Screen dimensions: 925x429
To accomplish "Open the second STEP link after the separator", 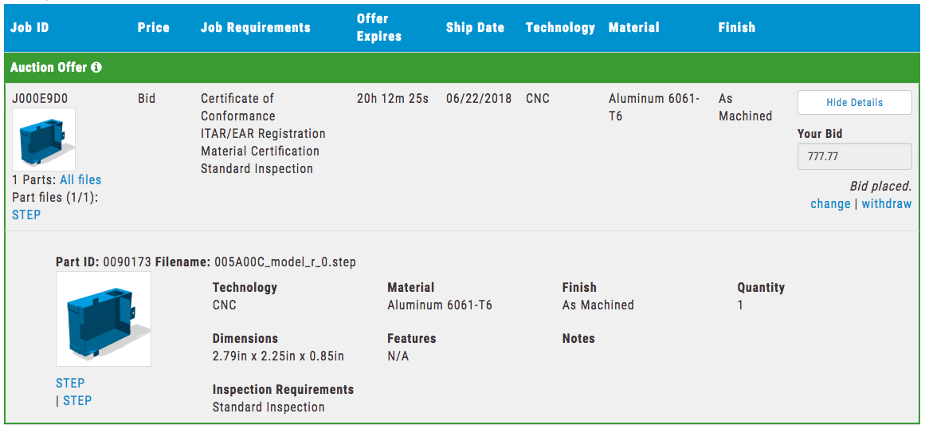I will point(77,400).
